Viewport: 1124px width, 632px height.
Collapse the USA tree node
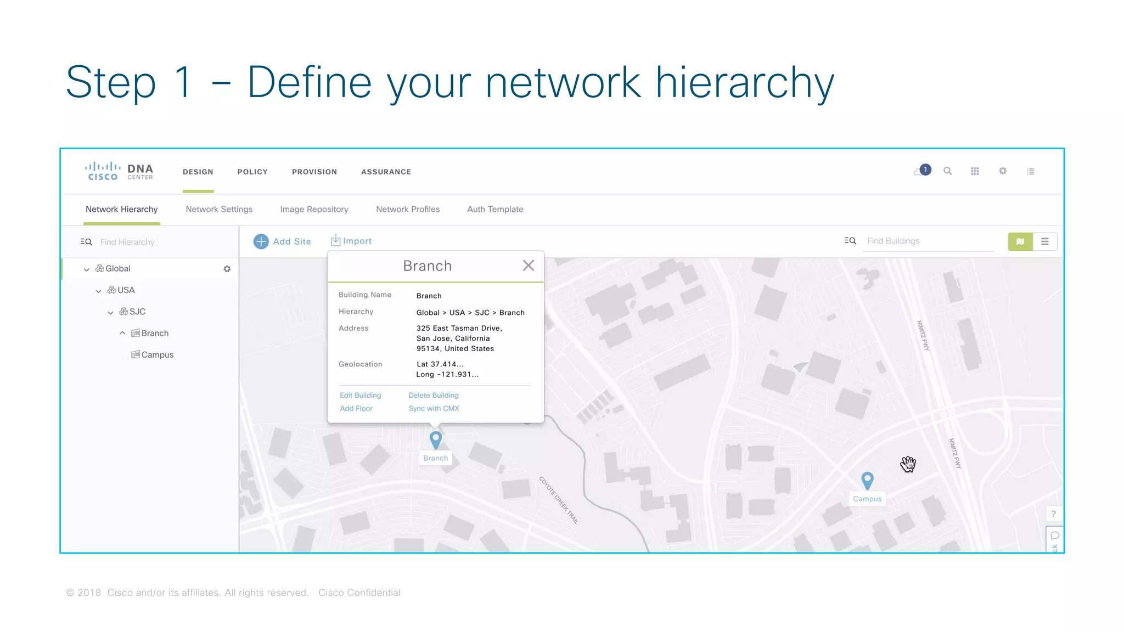click(x=98, y=291)
